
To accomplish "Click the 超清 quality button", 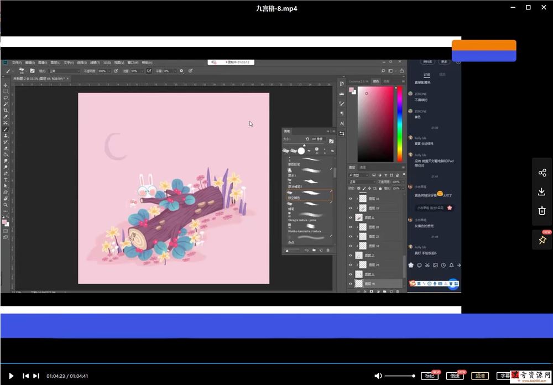I will 480,376.
